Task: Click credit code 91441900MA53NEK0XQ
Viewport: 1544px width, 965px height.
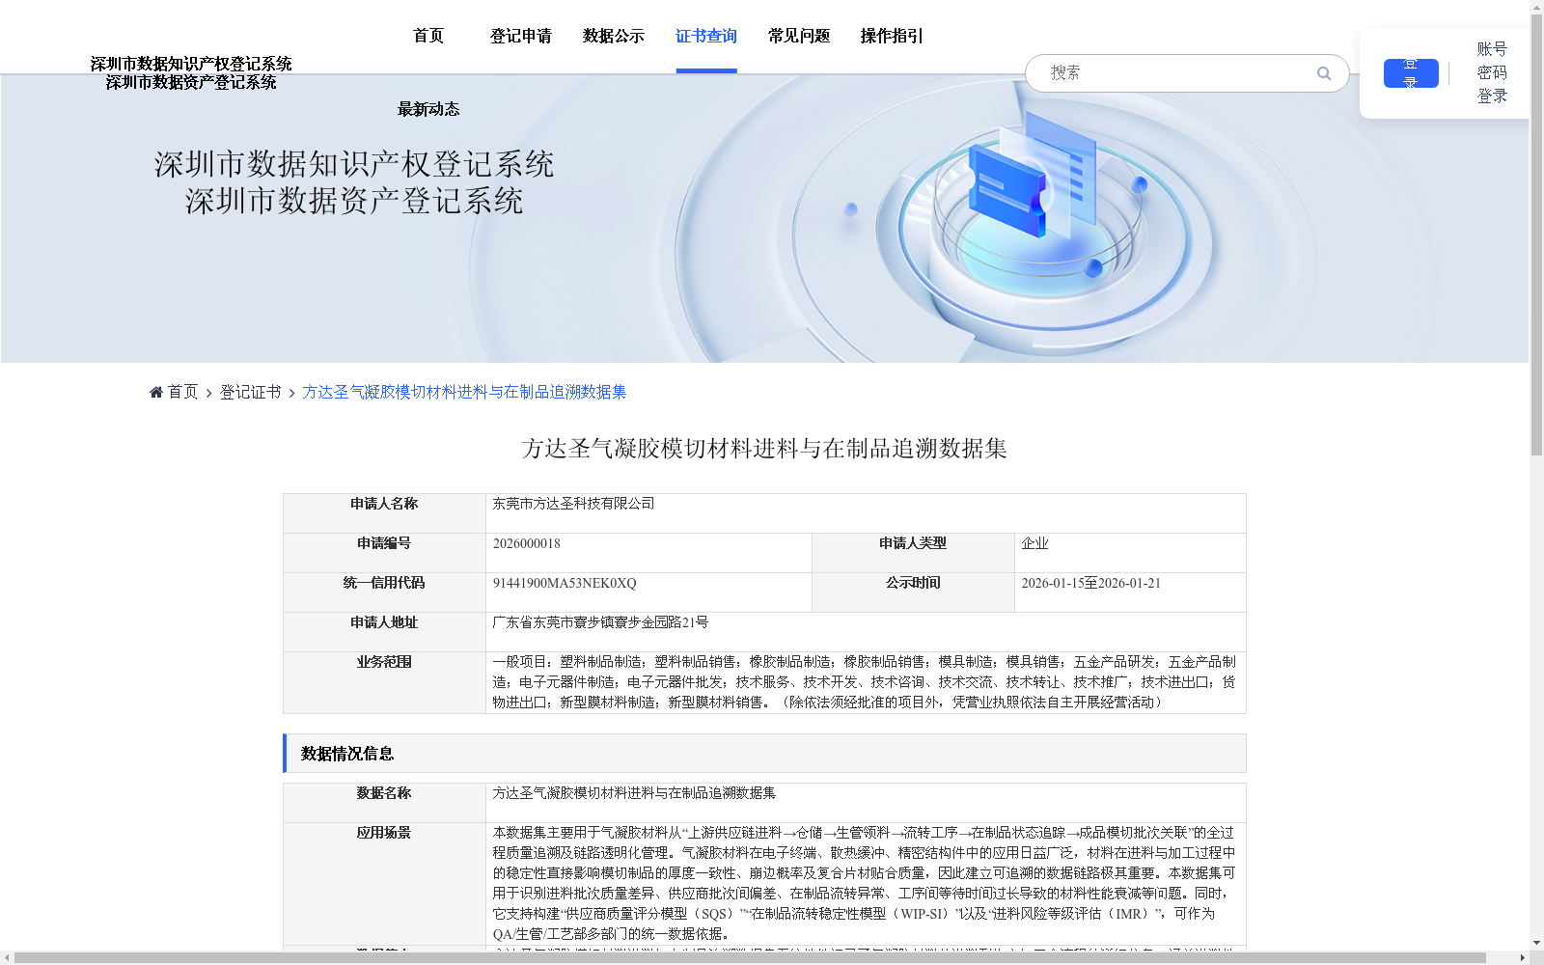Action: point(565,583)
